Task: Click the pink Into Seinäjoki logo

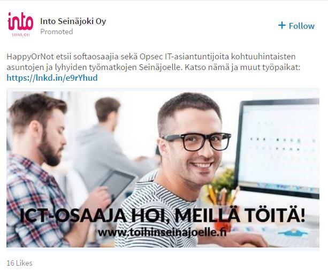Action: (x=20, y=24)
